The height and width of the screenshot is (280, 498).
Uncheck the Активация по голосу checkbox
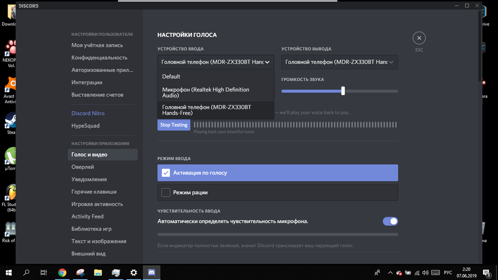[166, 173]
